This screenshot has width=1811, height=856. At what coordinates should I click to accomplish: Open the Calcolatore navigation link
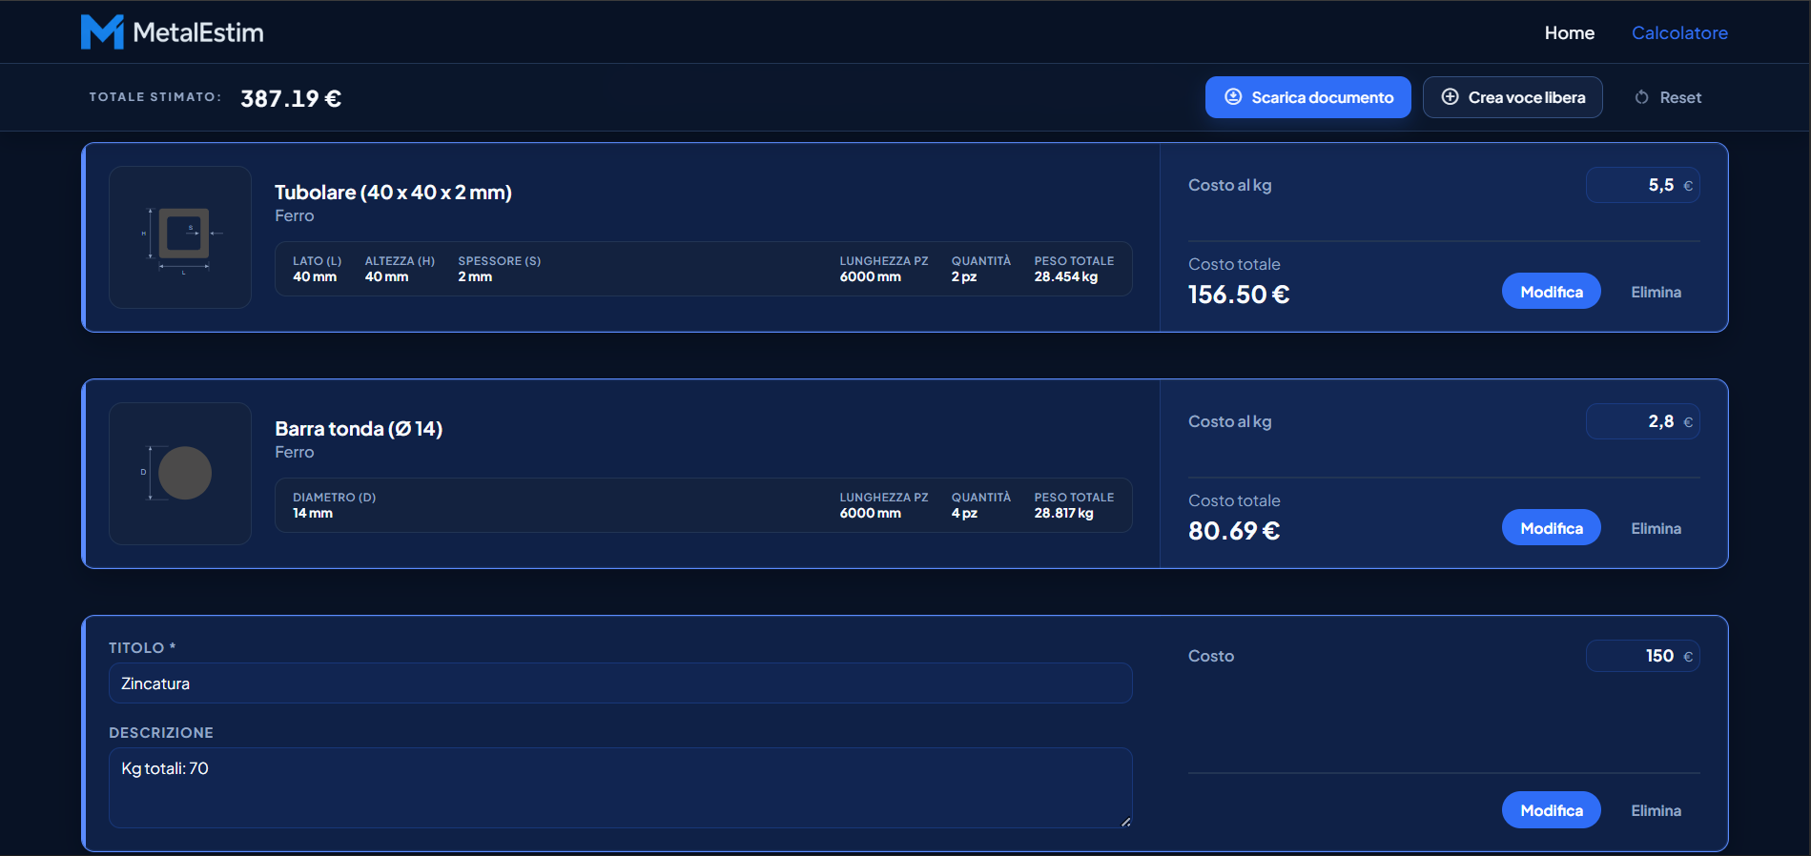tap(1678, 32)
